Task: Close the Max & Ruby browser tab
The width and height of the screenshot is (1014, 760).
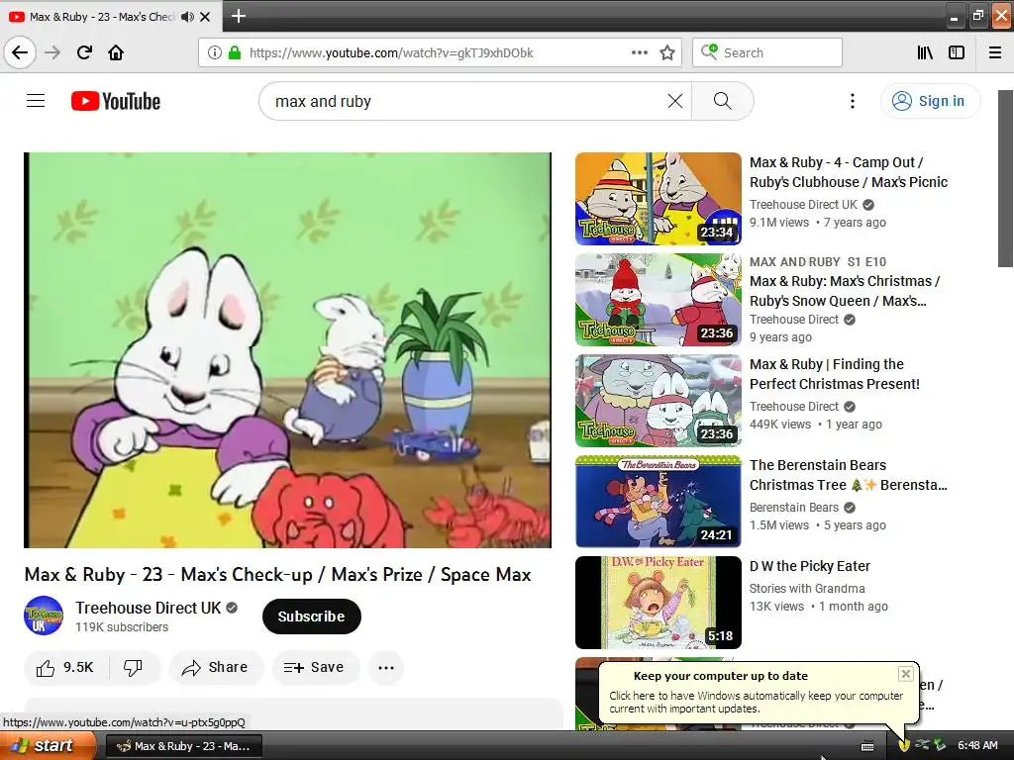Action: coord(205,17)
